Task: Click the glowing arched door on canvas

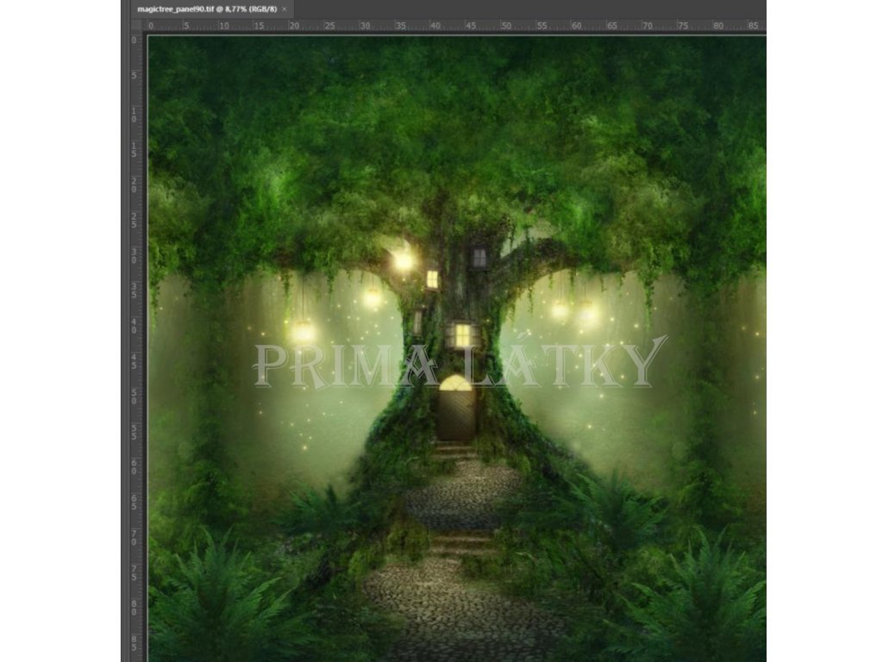Action: (x=455, y=408)
